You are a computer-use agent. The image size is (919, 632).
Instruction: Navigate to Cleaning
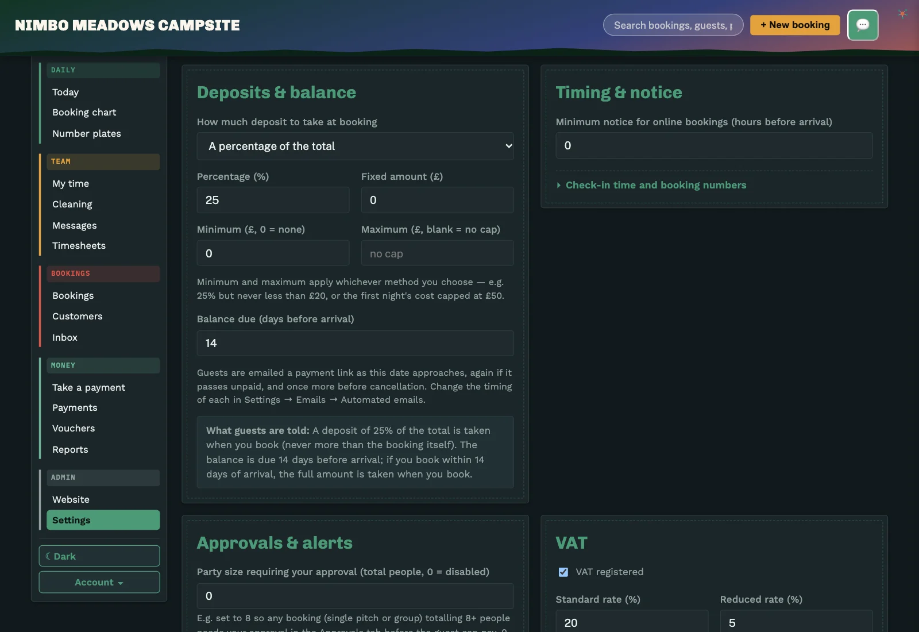click(103, 204)
